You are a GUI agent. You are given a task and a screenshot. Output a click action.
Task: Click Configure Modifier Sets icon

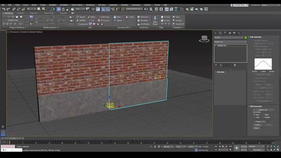[235, 65]
